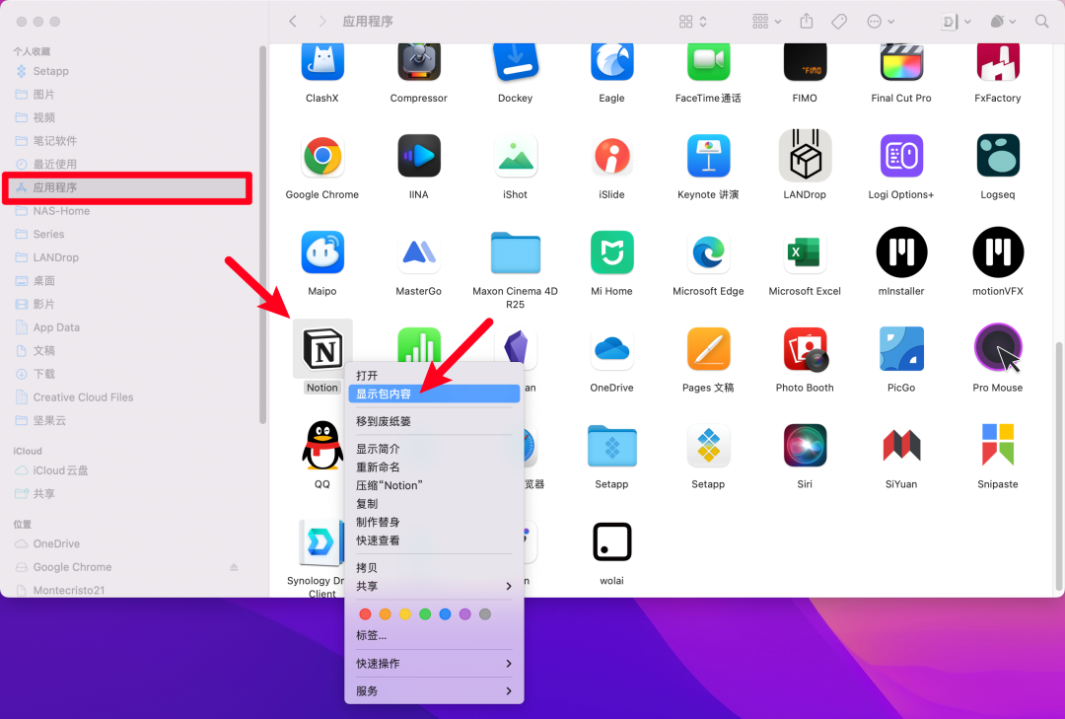
Task: Select the Microsoft Edge app icon
Action: pos(708,252)
